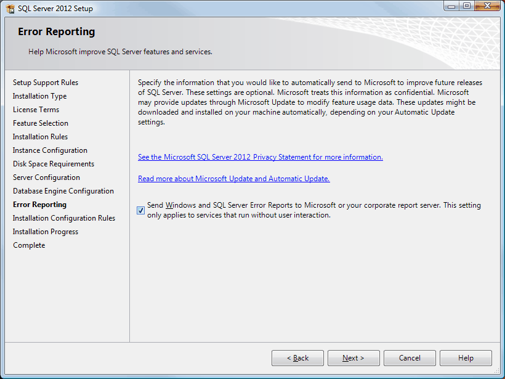Select the Instance Configuration step
This screenshot has height=379, width=505.
click(x=50, y=150)
